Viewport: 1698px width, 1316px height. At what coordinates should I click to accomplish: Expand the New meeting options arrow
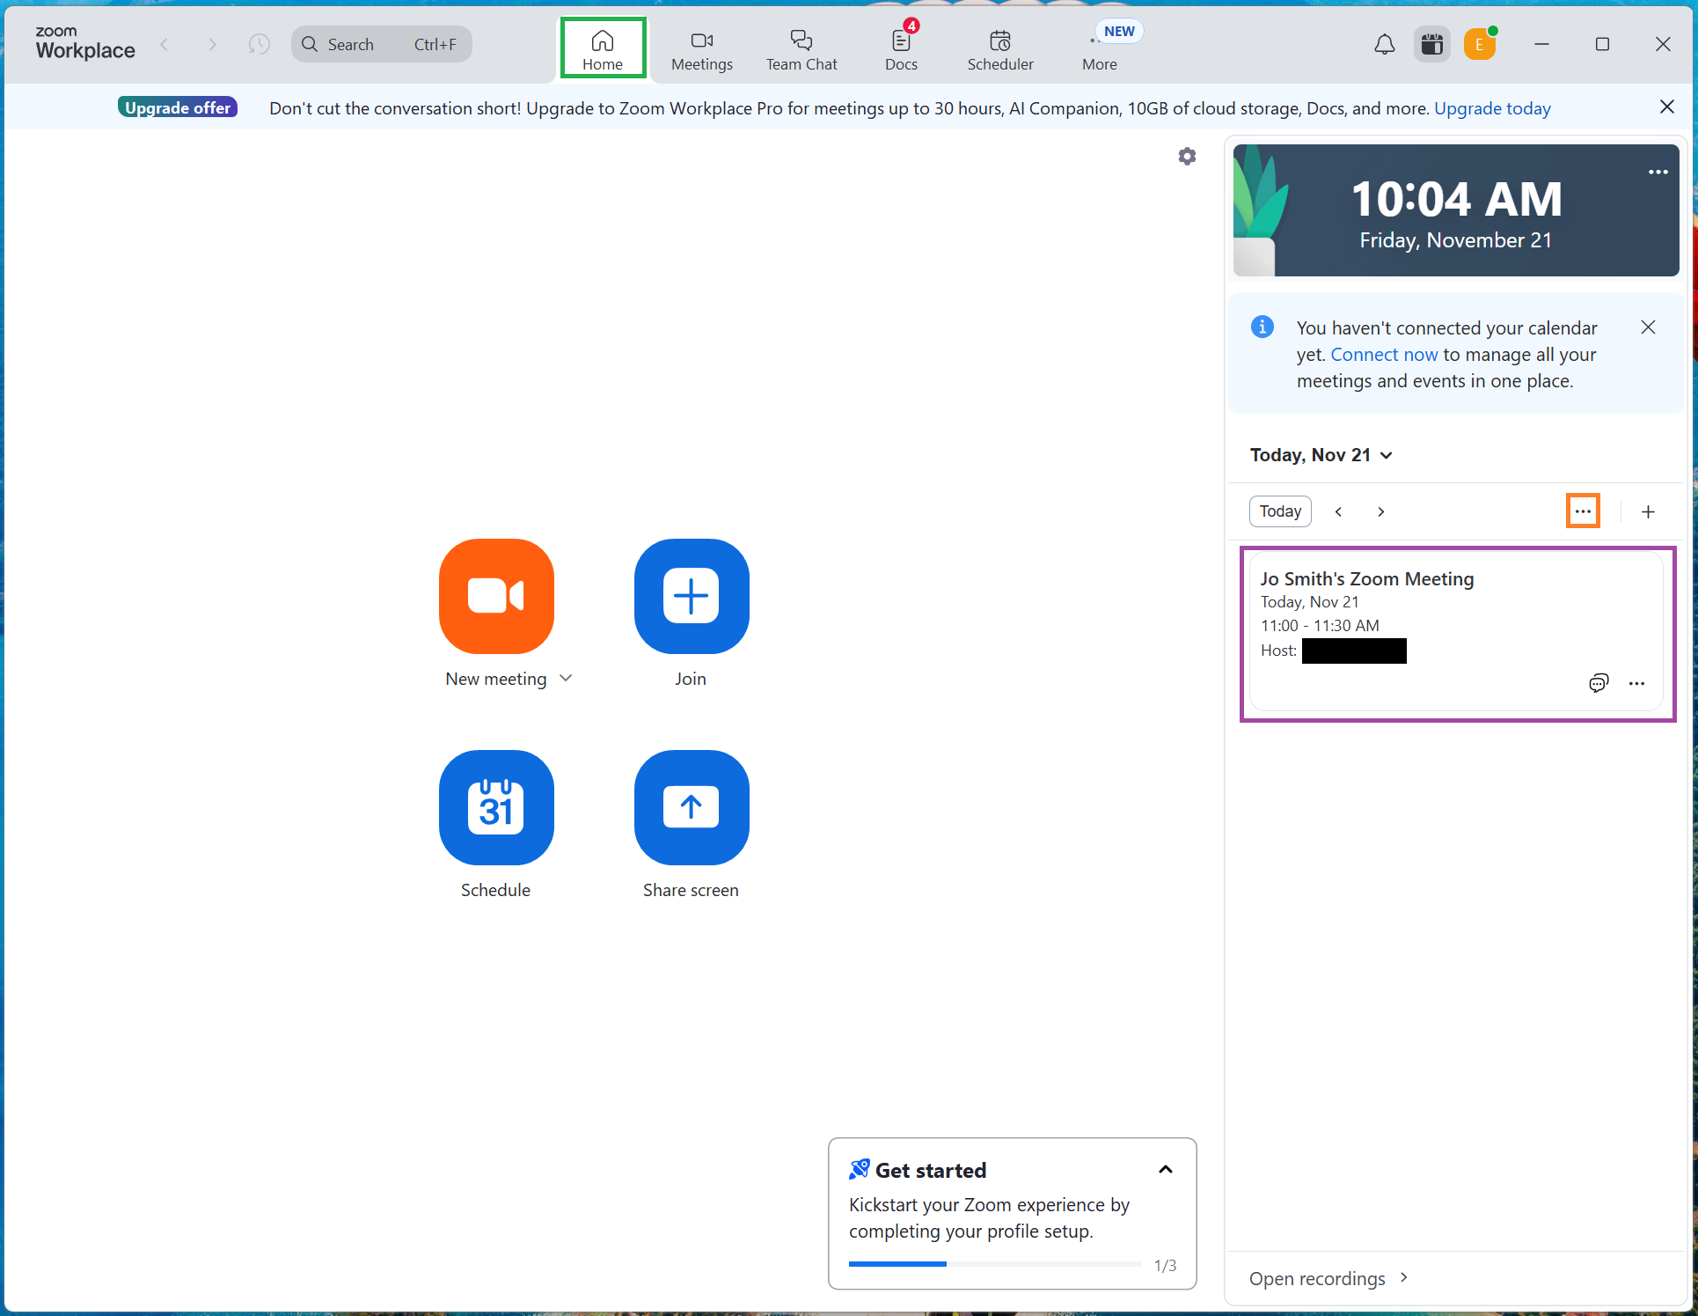click(x=566, y=678)
